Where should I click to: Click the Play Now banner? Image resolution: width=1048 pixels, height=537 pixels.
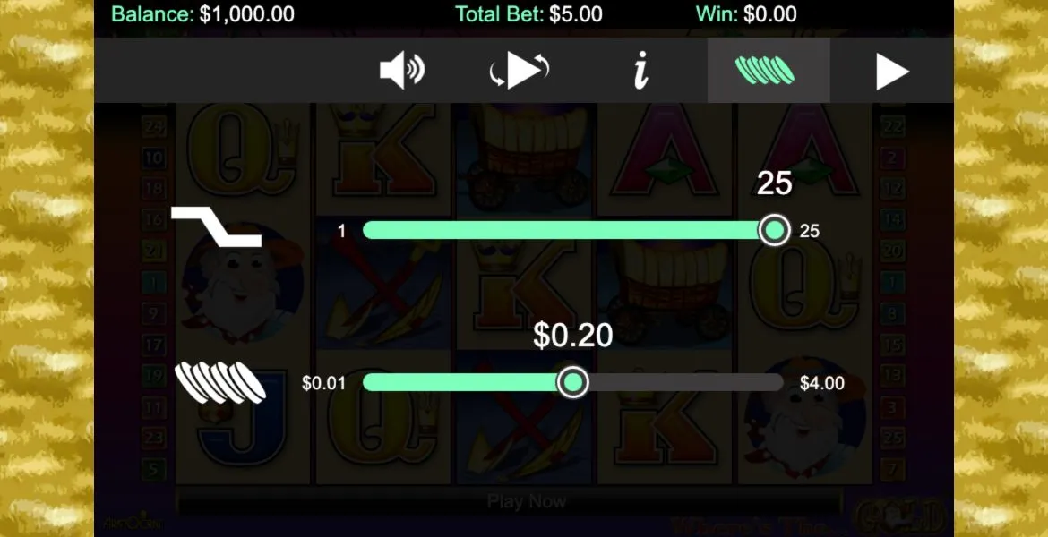tap(527, 501)
